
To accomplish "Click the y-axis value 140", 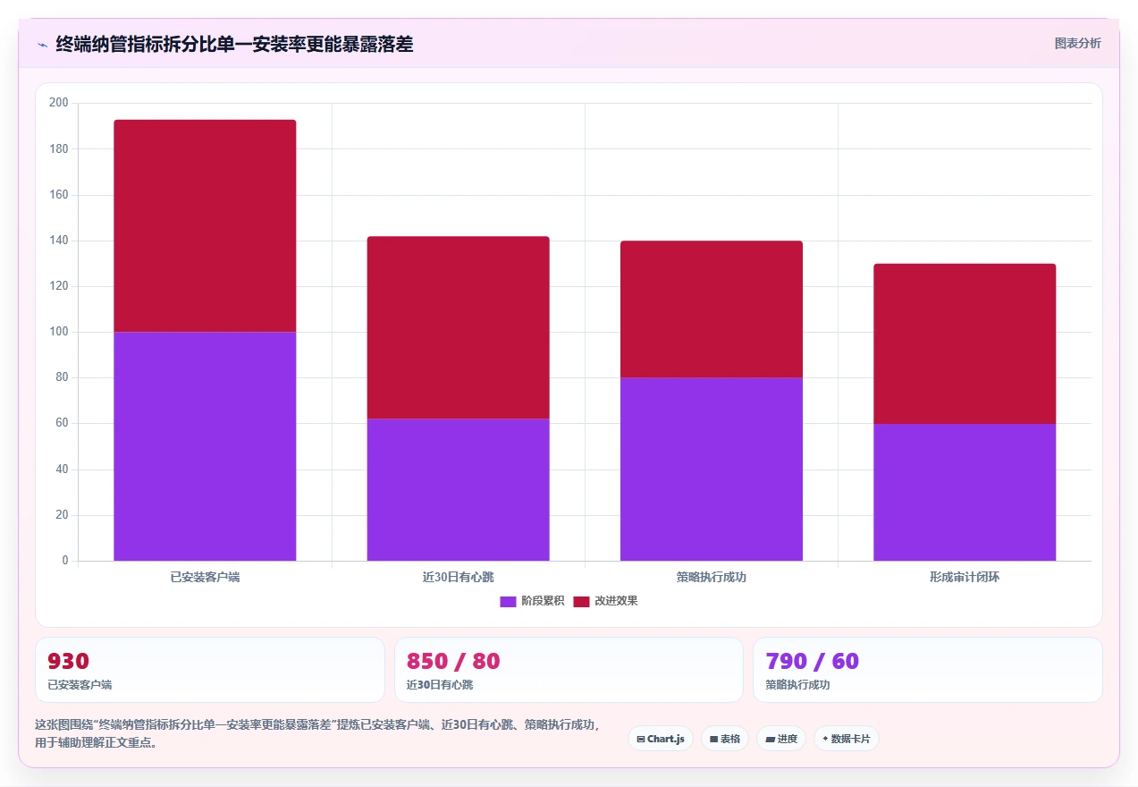I will point(59,241).
